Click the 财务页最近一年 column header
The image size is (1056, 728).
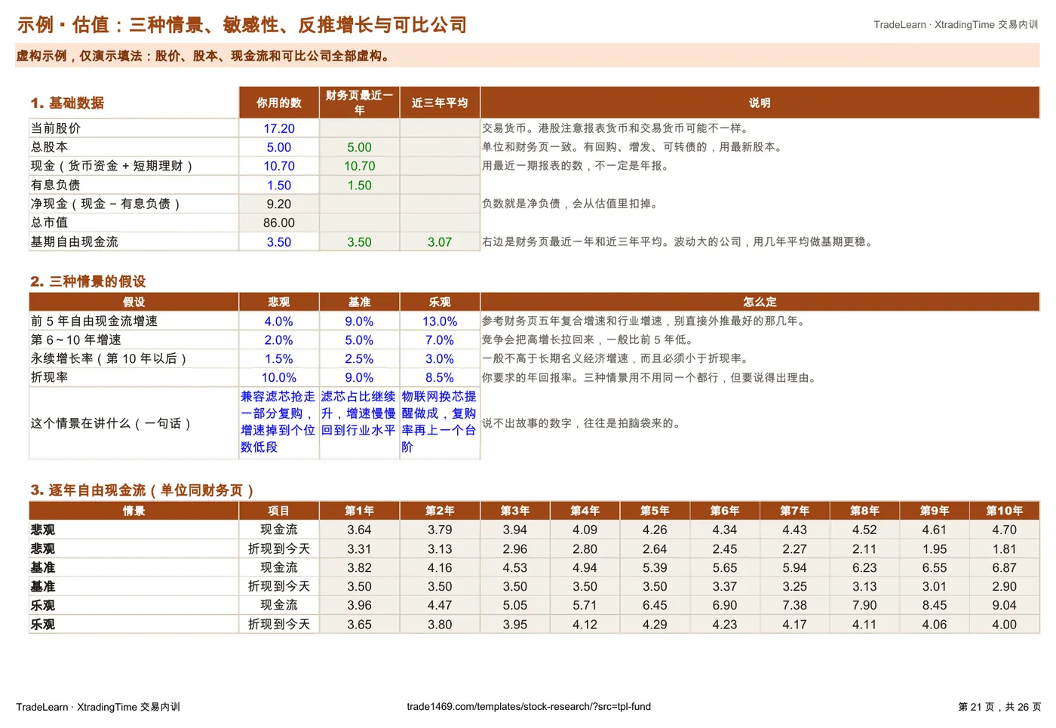pyautogui.click(x=360, y=103)
